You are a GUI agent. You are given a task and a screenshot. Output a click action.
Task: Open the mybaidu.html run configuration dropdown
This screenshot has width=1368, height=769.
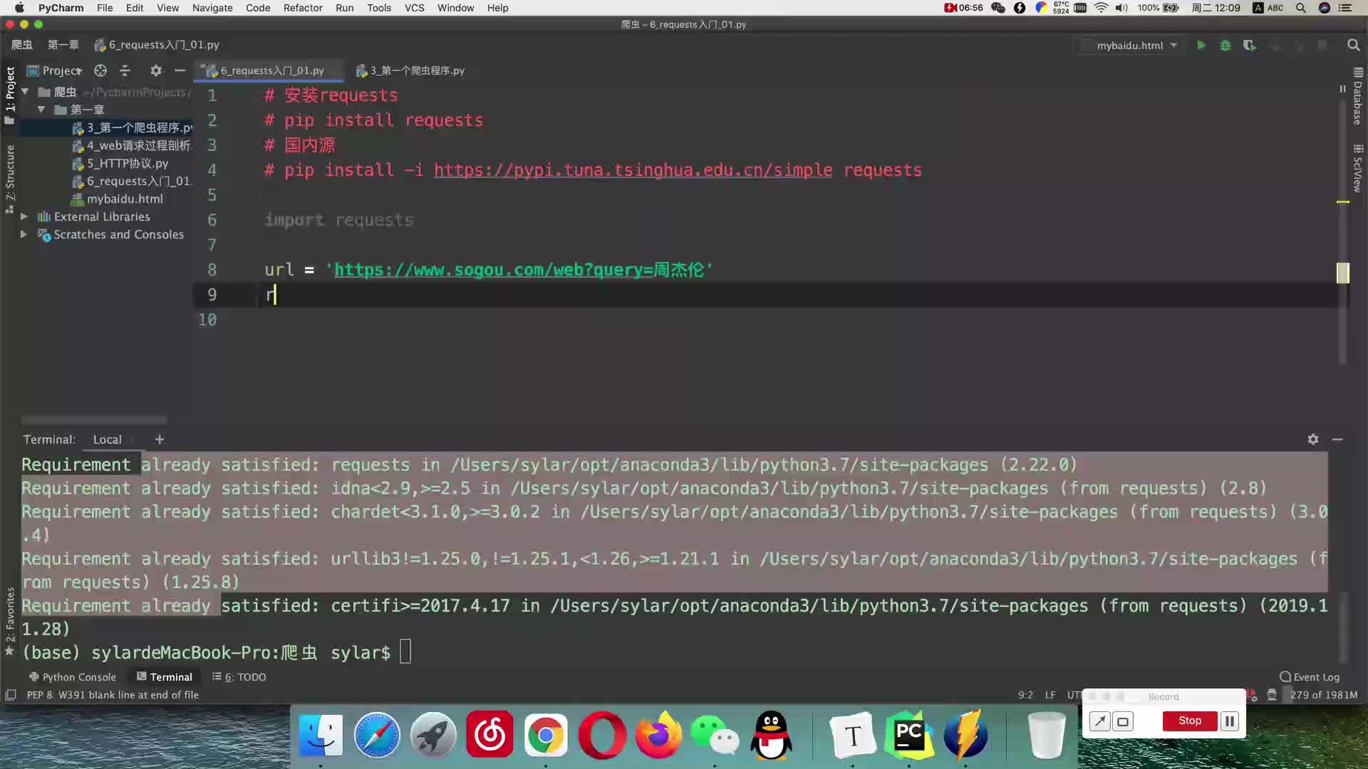point(1130,45)
